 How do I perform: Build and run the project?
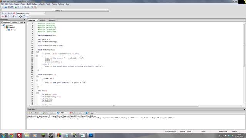click(x=8, y=13)
